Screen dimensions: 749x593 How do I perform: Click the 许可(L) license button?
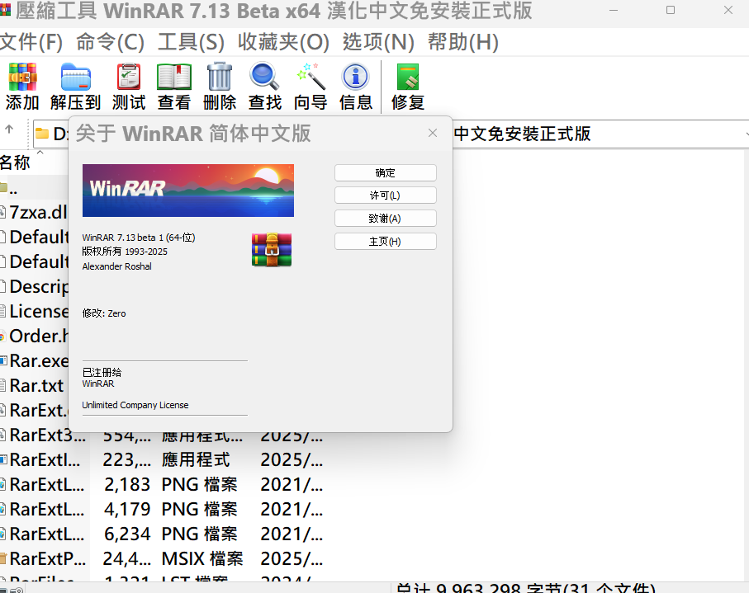pos(386,195)
